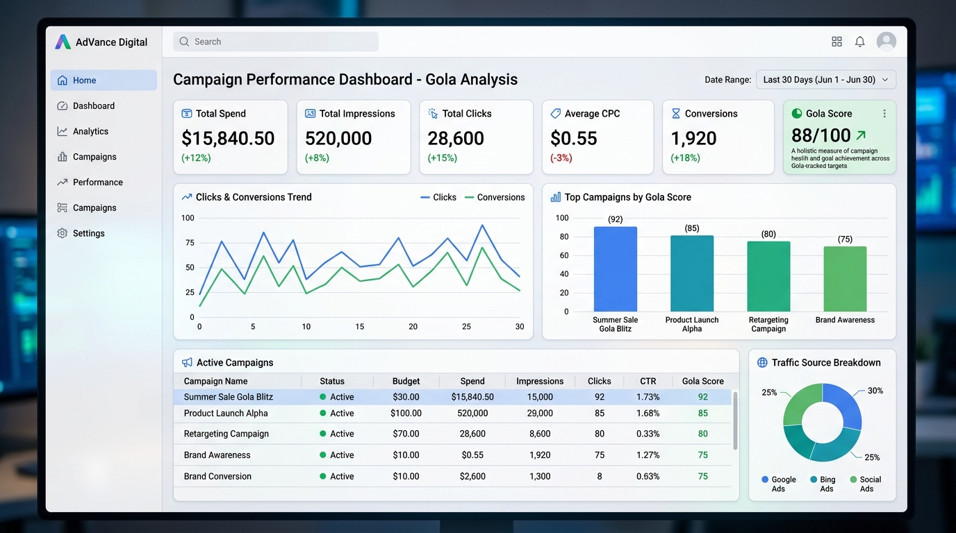Screen dimensions: 956x533
Task: Open the notifications bell
Action: point(860,42)
